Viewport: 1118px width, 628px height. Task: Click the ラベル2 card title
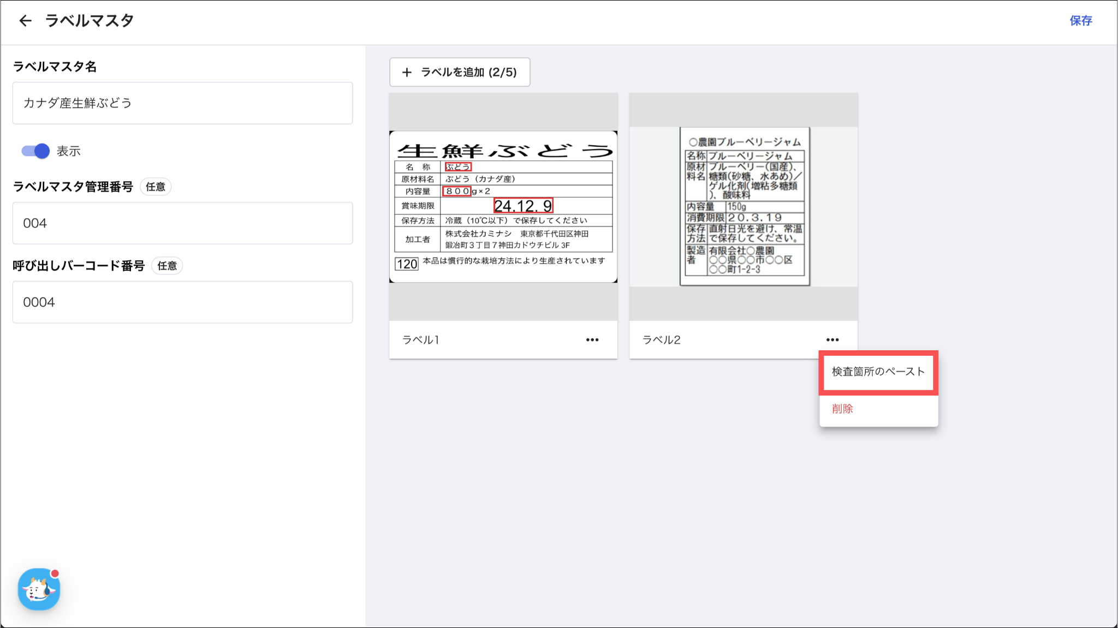pyautogui.click(x=661, y=340)
